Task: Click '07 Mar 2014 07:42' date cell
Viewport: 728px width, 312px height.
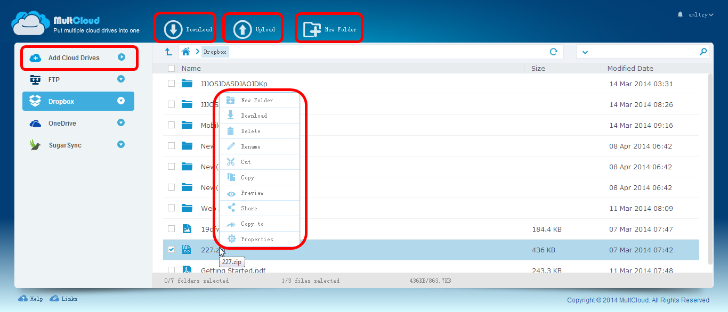Action: [641, 250]
